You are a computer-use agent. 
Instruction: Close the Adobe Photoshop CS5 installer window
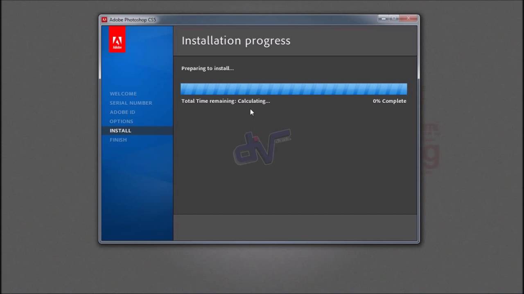point(409,18)
